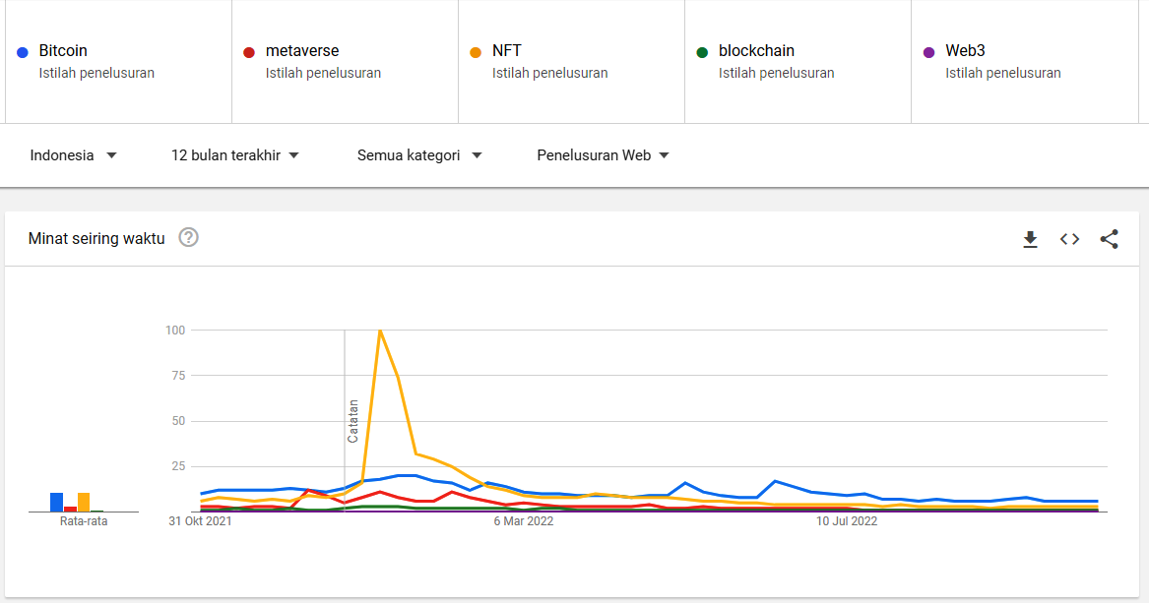Image resolution: width=1149 pixels, height=603 pixels.
Task: Download the interest over time chart data
Action: pos(1031,239)
